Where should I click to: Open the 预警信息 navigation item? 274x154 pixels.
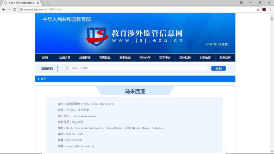pyautogui.click(x=105, y=58)
